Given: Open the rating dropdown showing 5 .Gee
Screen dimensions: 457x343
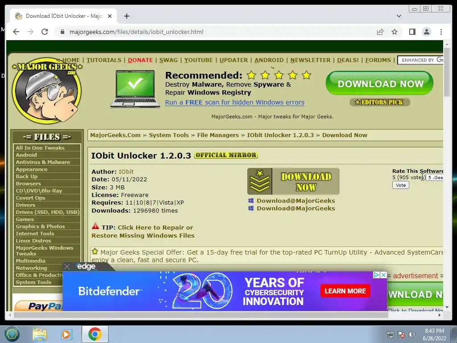Looking at the screenshot, I should (x=435, y=177).
